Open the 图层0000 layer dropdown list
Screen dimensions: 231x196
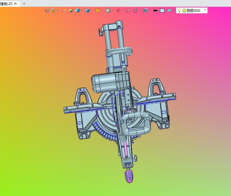point(205,10)
